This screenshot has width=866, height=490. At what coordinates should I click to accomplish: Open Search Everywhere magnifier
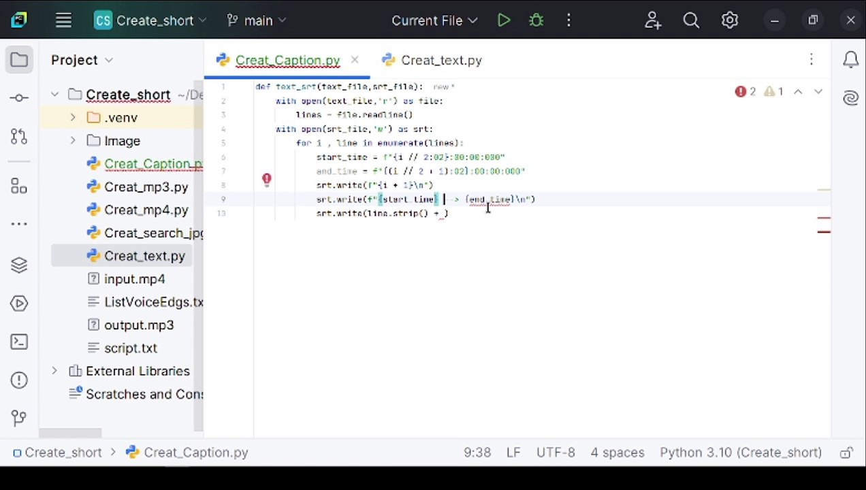tap(691, 20)
